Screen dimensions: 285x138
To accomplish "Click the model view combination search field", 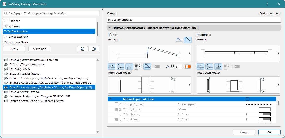I will coord(51,13).
